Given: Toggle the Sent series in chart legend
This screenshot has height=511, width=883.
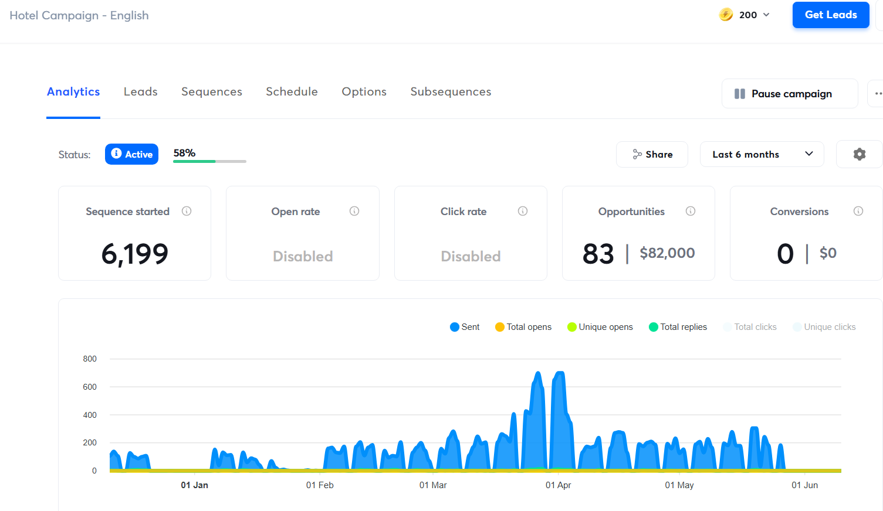Looking at the screenshot, I should click(x=465, y=327).
